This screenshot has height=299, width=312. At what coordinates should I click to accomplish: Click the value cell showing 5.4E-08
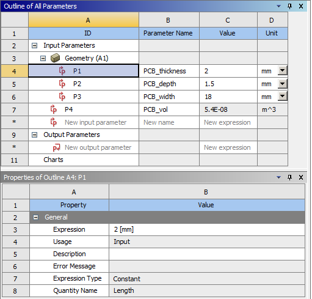[x=228, y=109]
